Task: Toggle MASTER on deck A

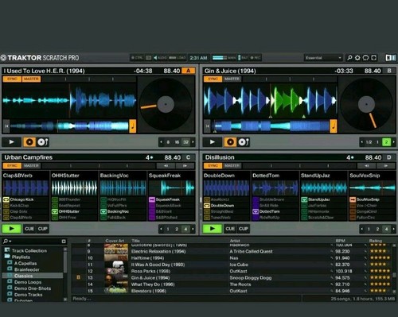Action: 31,79
